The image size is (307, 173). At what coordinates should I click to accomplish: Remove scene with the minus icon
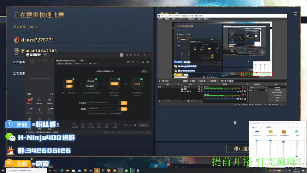[162, 101]
